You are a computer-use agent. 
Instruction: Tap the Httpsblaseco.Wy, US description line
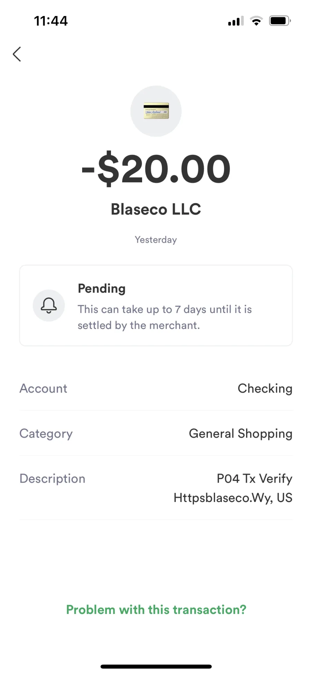coord(233,498)
